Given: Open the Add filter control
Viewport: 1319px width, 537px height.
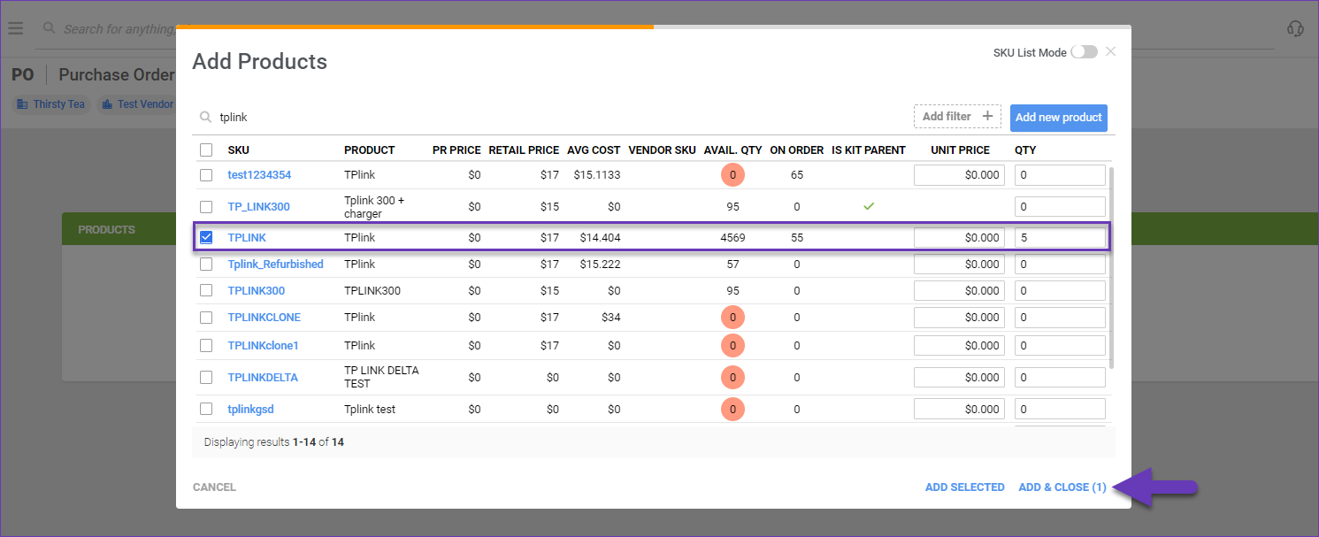Looking at the screenshot, I should click(x=957, y=116).
